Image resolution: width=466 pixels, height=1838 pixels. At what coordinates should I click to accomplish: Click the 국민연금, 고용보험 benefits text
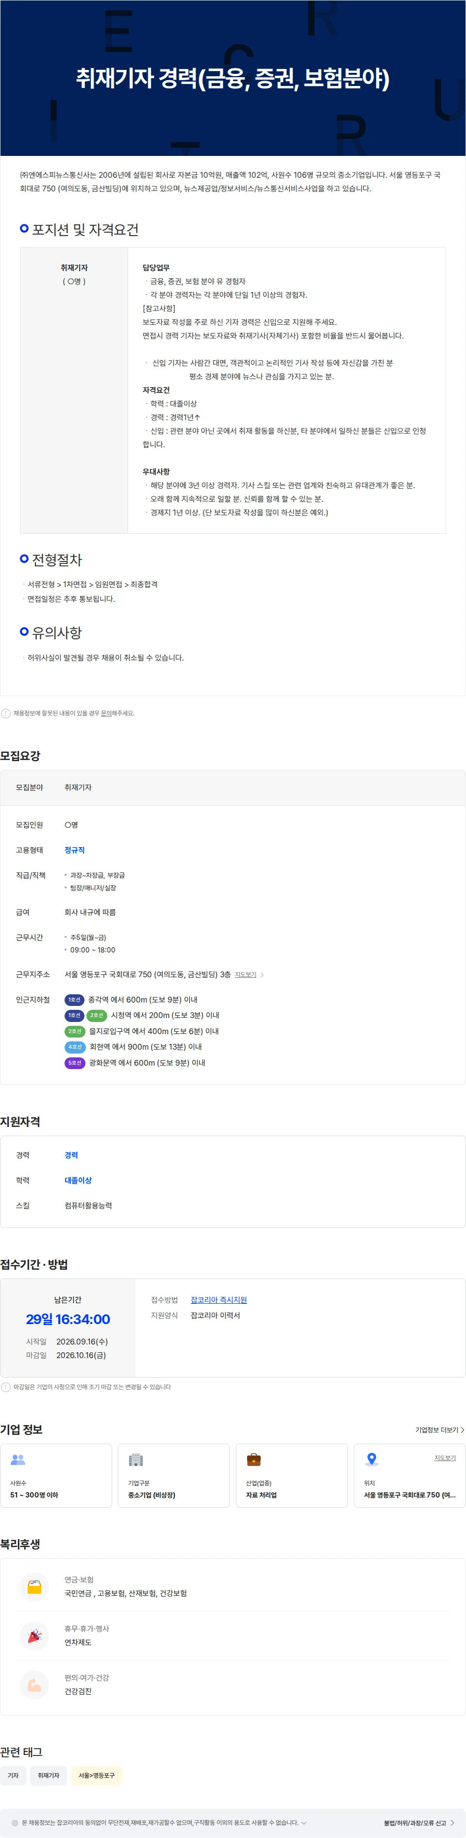(x=125, y=1593)
